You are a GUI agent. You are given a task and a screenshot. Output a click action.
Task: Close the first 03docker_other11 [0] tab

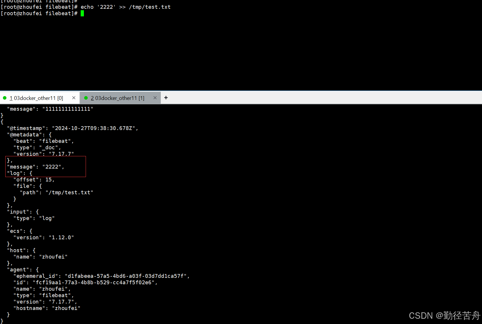[x=74, y=98]
